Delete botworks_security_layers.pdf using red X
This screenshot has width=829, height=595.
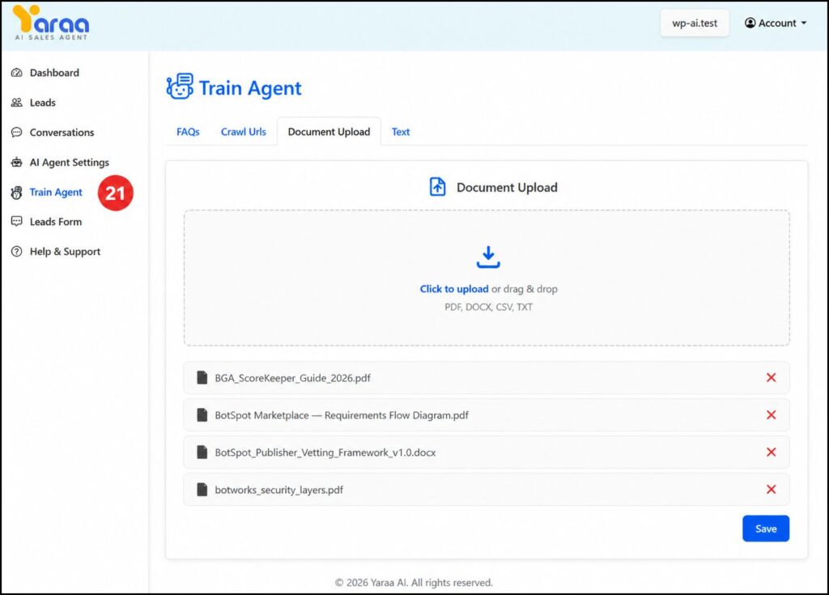(771, 490)
